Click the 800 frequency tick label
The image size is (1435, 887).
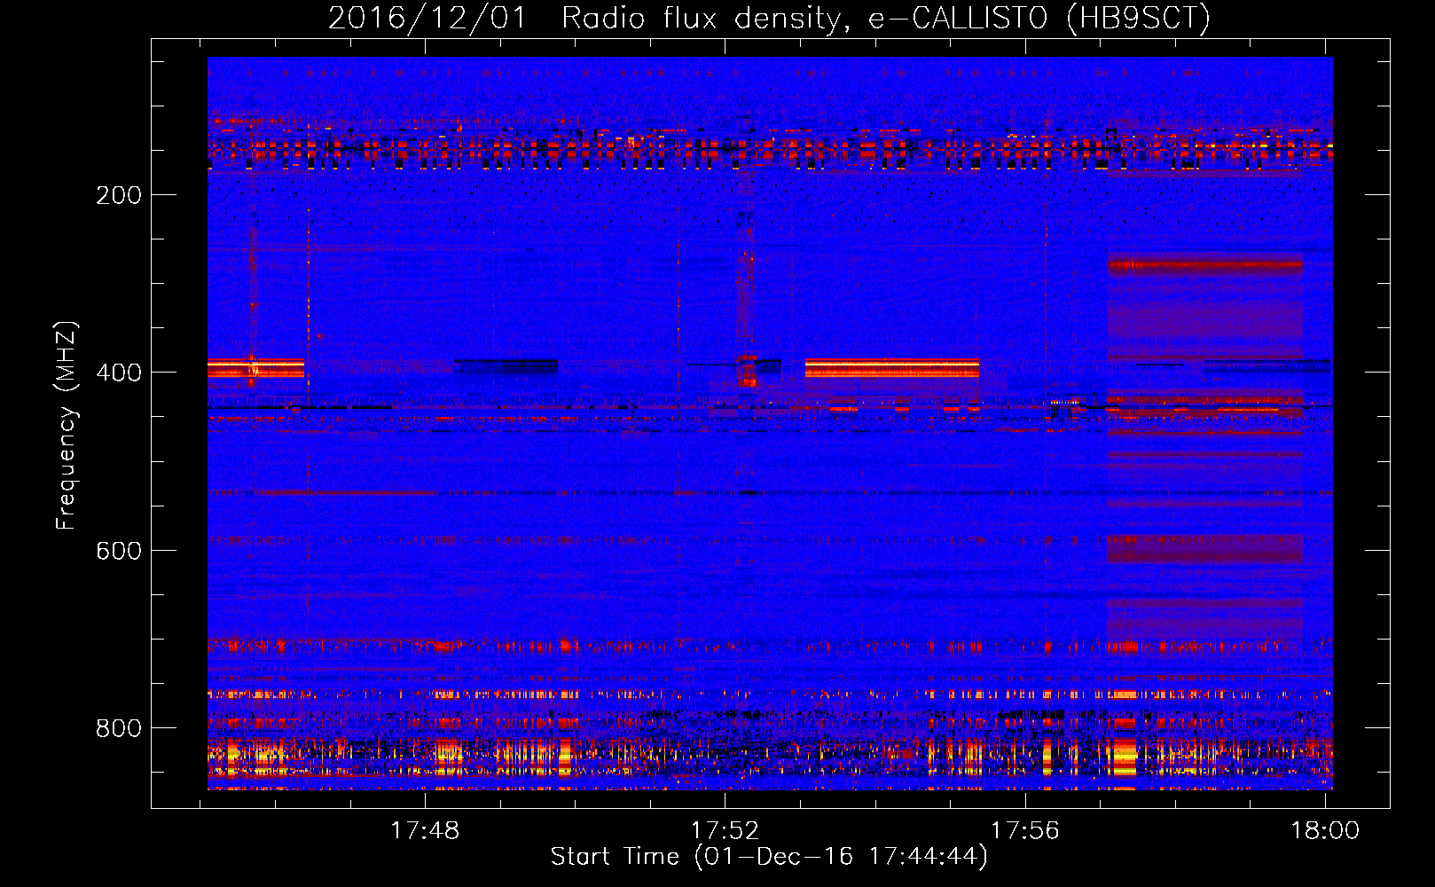(x=119, y=728)
